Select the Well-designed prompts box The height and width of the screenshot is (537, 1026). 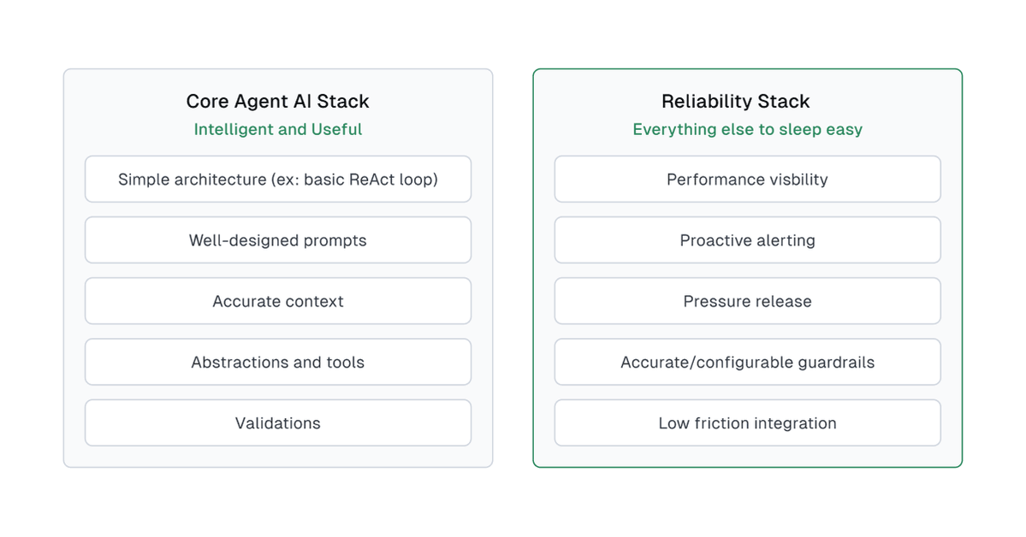click(277, 240)
